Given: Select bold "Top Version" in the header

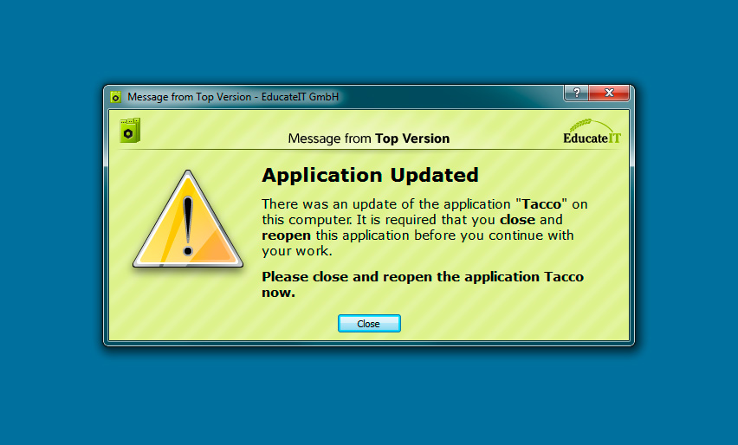Looking at the screenshot, I should coord(412,139).
